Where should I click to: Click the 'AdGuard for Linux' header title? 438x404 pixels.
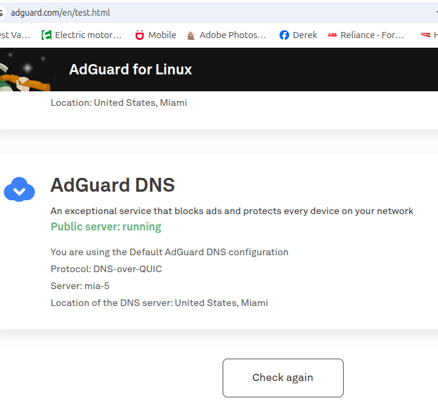click(x=130, y=70)
